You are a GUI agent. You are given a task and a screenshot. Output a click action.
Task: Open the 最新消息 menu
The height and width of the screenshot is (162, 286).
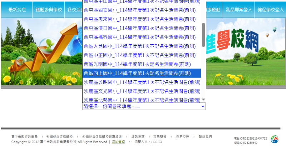(17, 10)
